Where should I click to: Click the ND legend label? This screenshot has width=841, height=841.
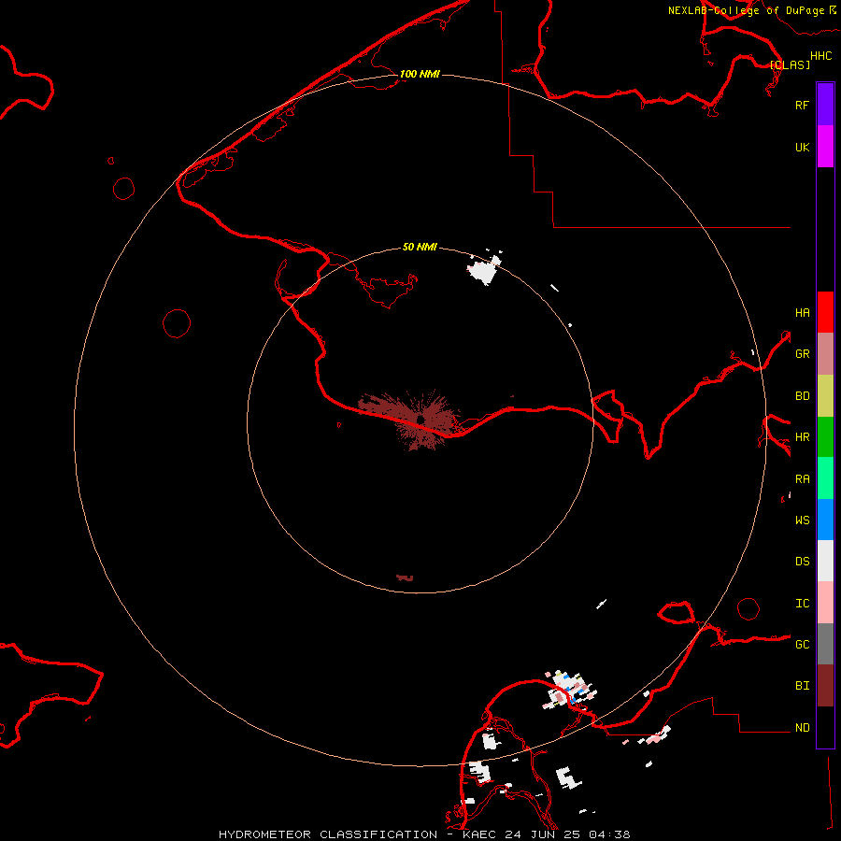click(802, 727)
